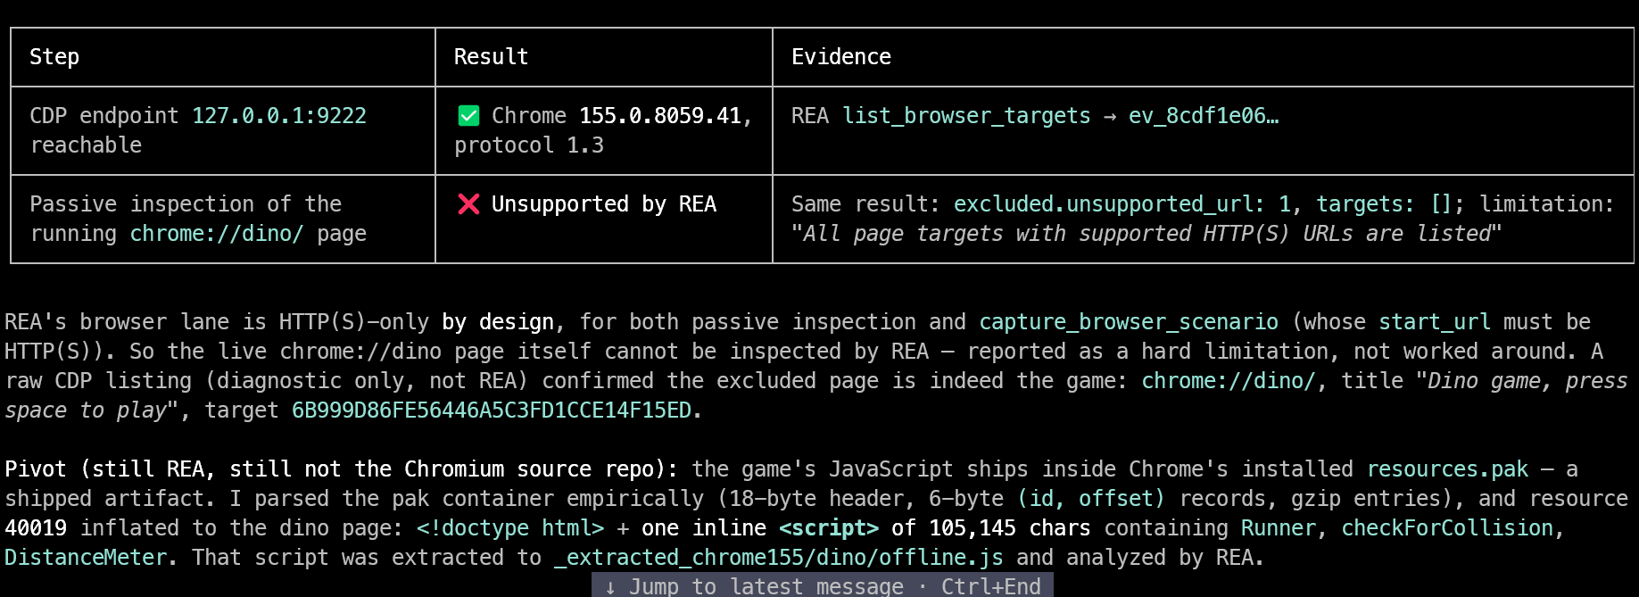Viewport: 1639px width, 597px height.
Task: Click the green check mark icon
Action: point(468,116)
